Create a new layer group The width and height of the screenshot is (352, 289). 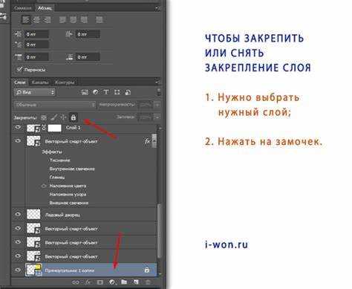[124, 282]
